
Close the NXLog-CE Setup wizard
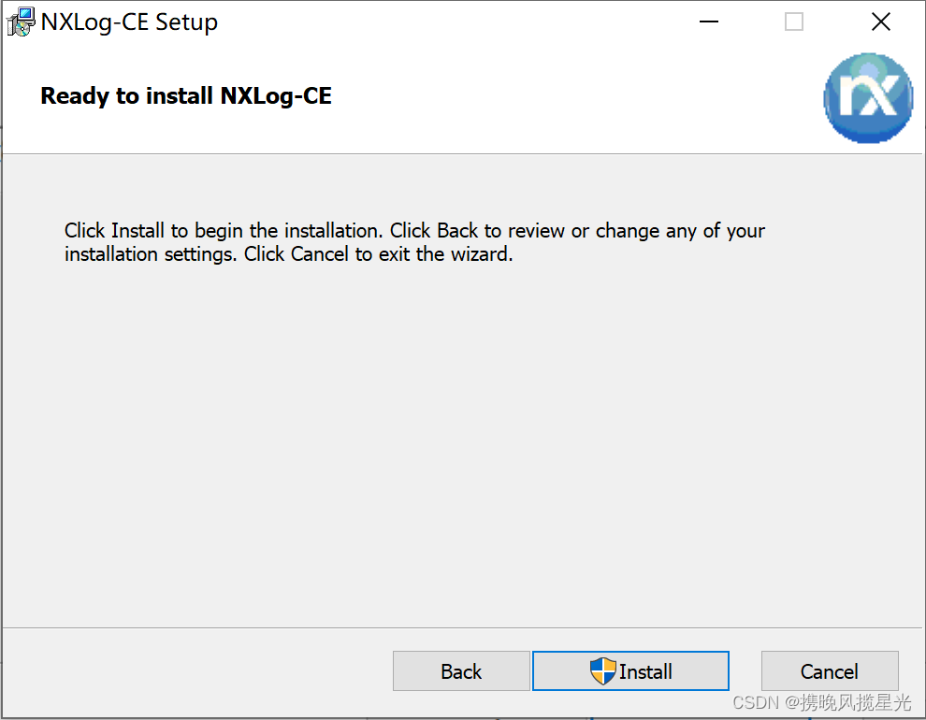pos(880,21)
